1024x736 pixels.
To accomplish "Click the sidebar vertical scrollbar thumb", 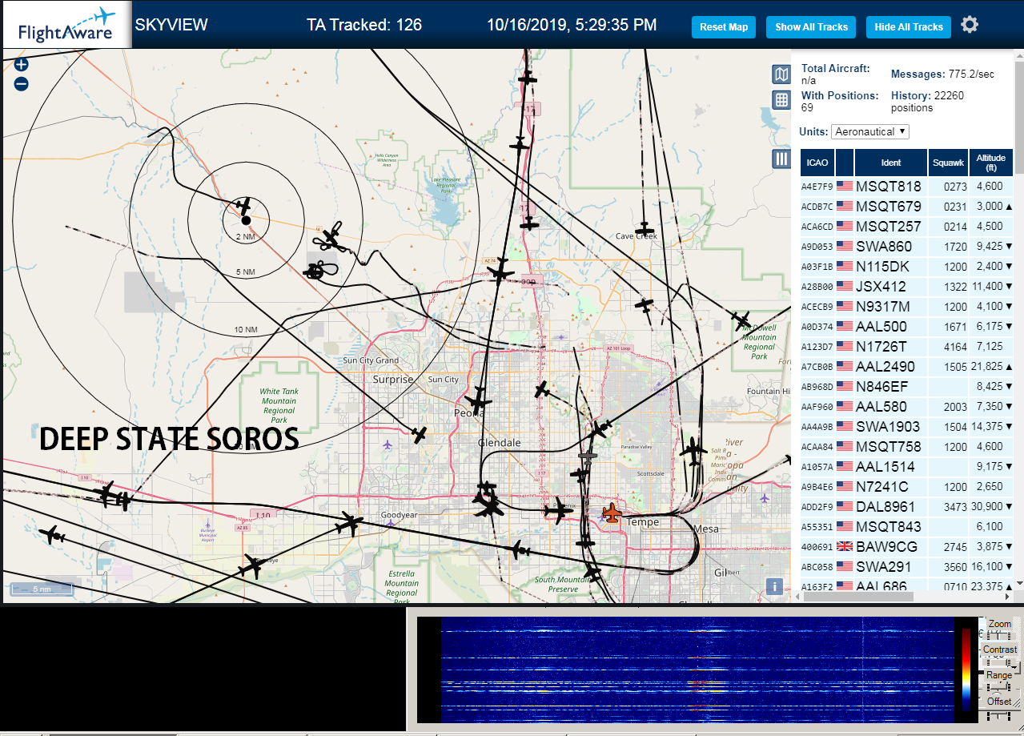I will tap(1018, 117).
